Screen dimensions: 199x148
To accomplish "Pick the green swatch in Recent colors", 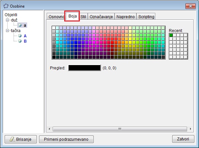I will (171, 35).
